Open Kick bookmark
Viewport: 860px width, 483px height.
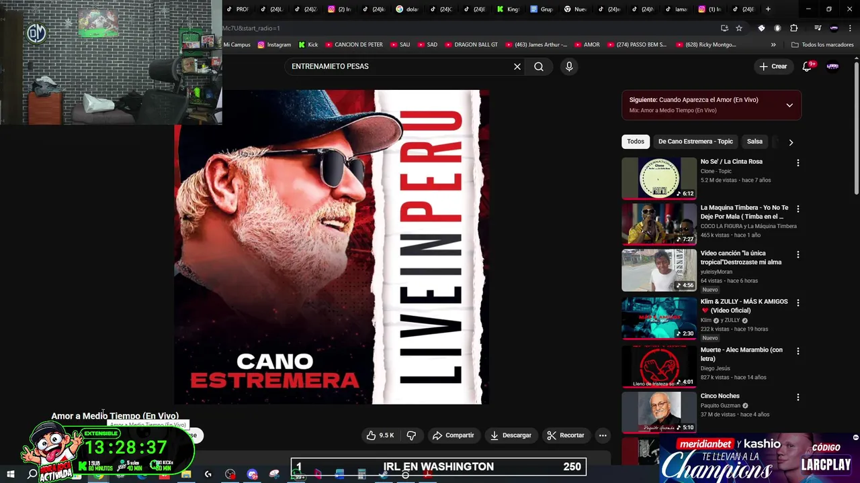pos(308,45)
